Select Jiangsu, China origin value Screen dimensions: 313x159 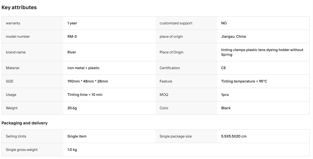point(233,36)
